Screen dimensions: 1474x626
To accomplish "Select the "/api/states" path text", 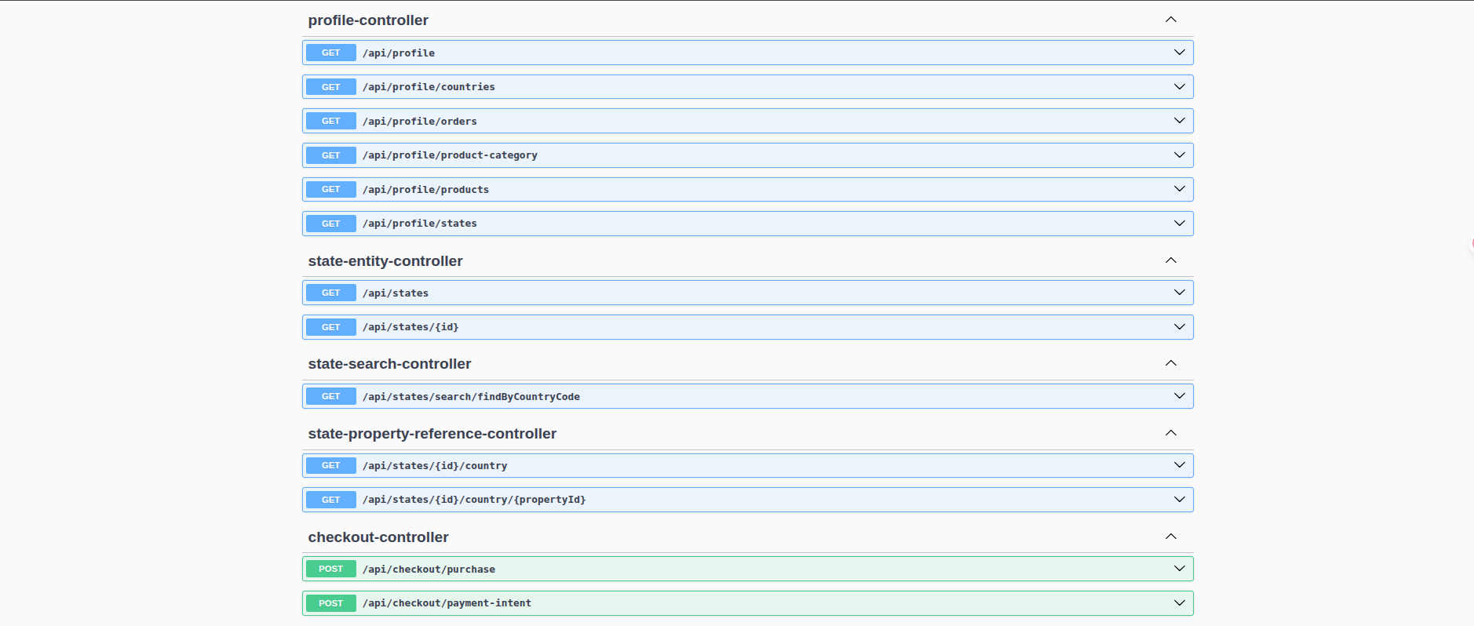I will tap(396, 293).
